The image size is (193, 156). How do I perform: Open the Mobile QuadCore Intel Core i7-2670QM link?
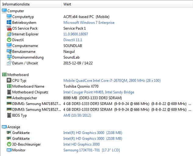[112, 81]
